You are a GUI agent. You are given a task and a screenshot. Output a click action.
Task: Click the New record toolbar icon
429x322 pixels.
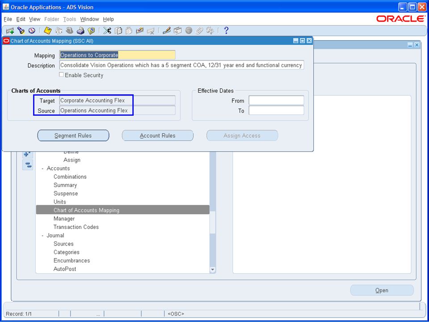(x=10, y=30)
